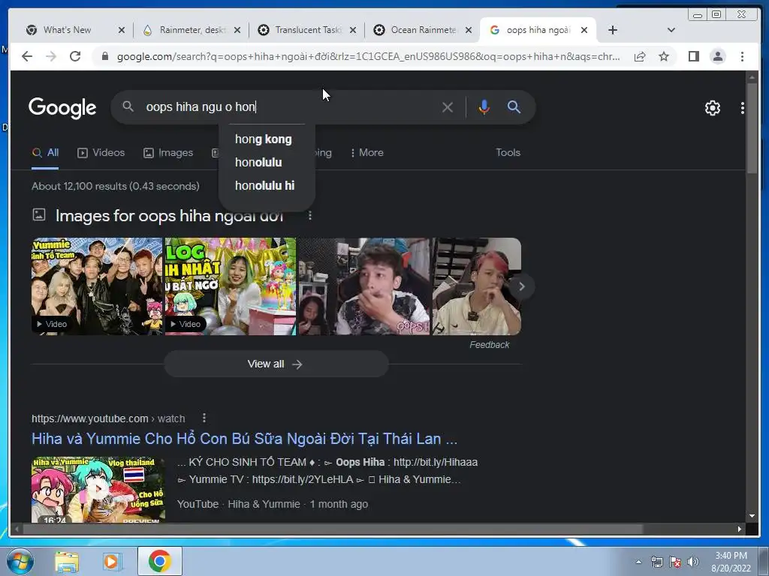Switch to the Ocean Rainmeter tab

424,30
